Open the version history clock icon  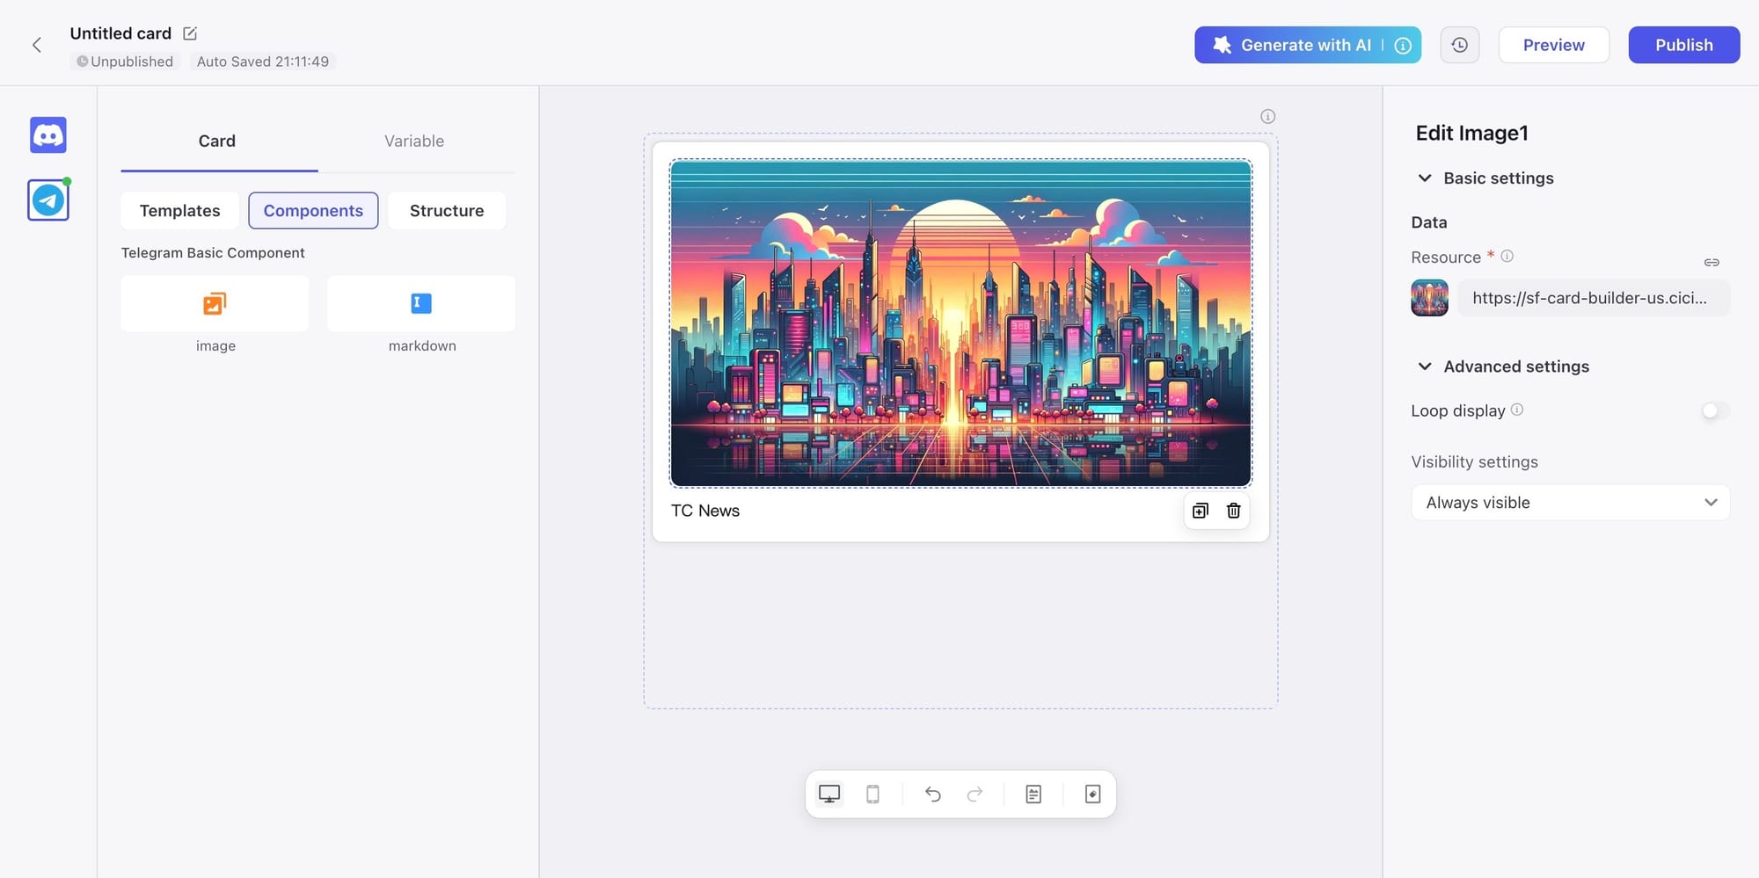[1460, 45]
